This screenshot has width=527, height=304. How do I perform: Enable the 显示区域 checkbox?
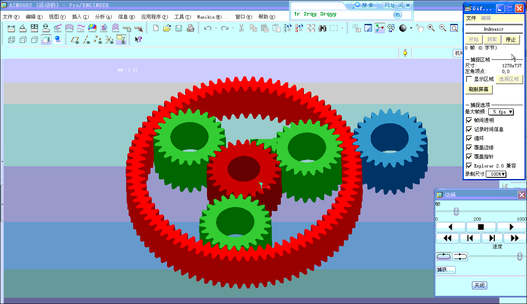click(469, 79)
